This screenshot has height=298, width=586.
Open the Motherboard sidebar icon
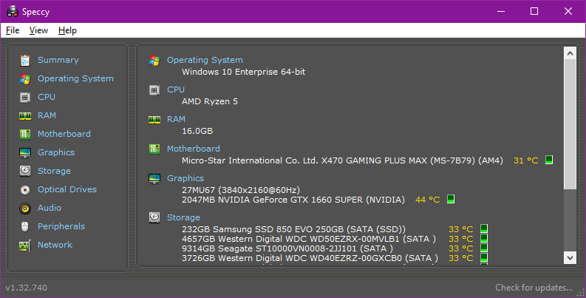tap(25, 134)
